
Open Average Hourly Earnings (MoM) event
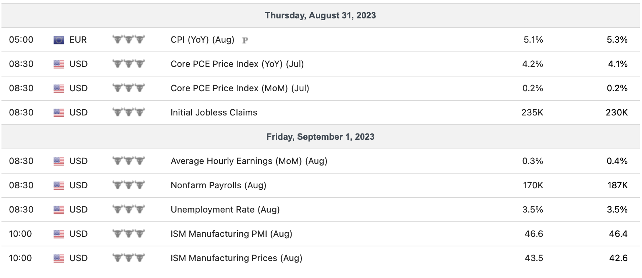[249, 161]
